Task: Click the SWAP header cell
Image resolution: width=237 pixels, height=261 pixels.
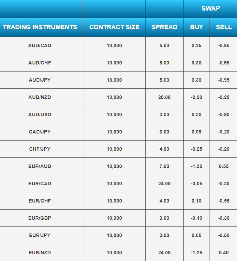Action: pyautogui.click(x=211, y=8)
